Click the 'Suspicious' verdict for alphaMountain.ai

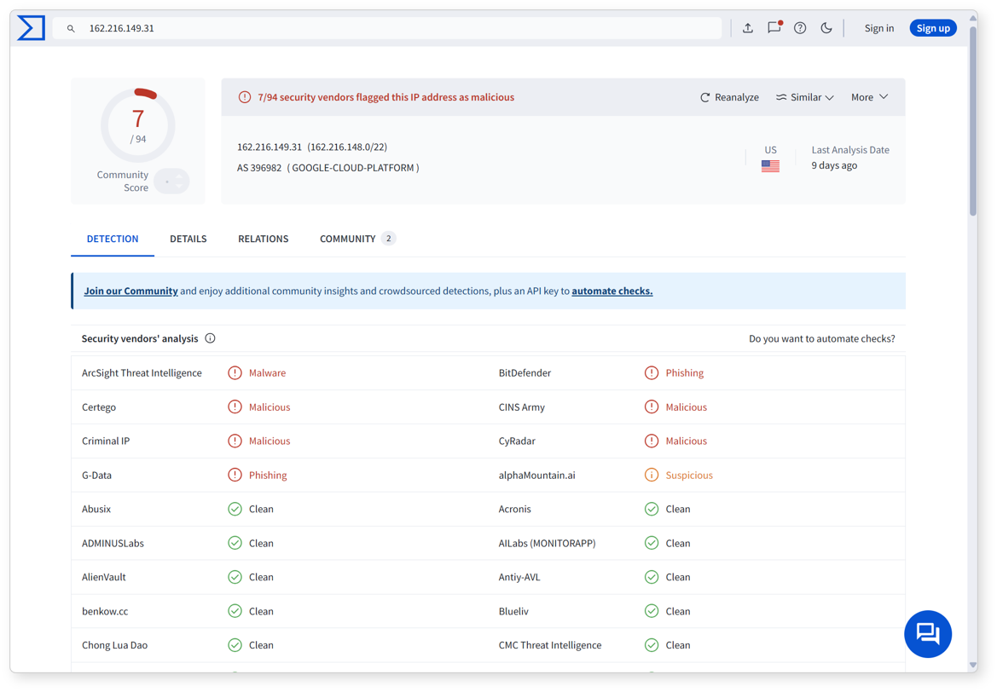pyautogui.click(x=689, y=476)
